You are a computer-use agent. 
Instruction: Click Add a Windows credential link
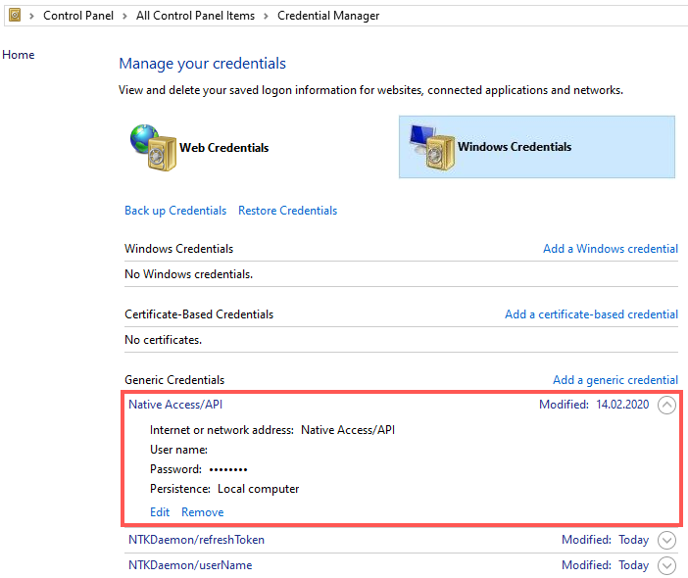pyautogui.click(x=611, y=249)
